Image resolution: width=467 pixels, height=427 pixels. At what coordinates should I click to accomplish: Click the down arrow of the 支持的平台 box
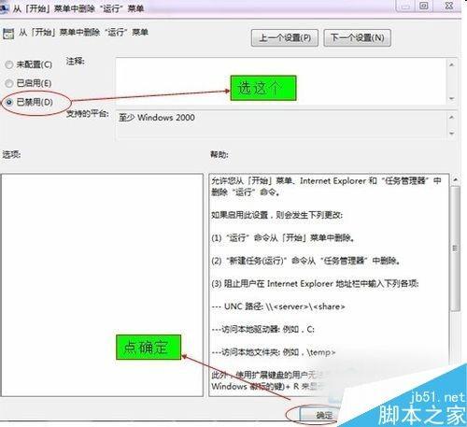click(452, 134)
